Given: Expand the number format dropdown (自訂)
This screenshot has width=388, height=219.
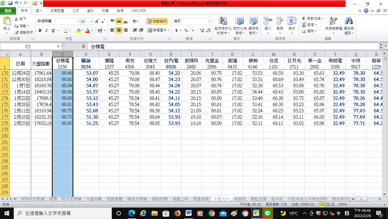Looking at the screenshot, I should pyautogui.click(x=209, y=21).
